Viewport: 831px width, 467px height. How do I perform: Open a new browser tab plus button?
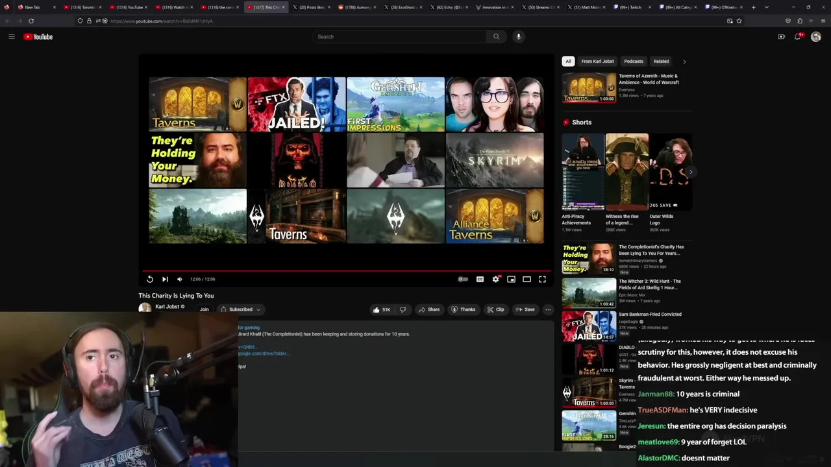coord(753,7)
